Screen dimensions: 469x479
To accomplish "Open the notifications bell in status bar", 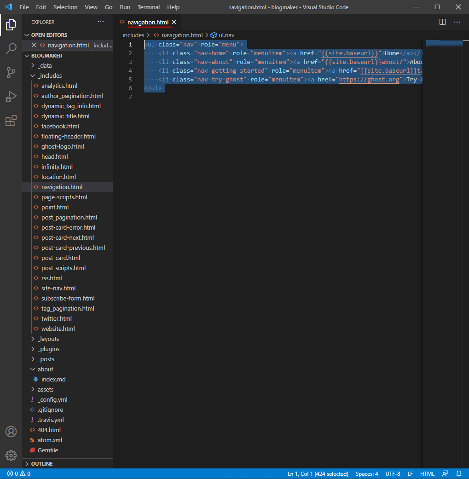I will coord(459,474).
